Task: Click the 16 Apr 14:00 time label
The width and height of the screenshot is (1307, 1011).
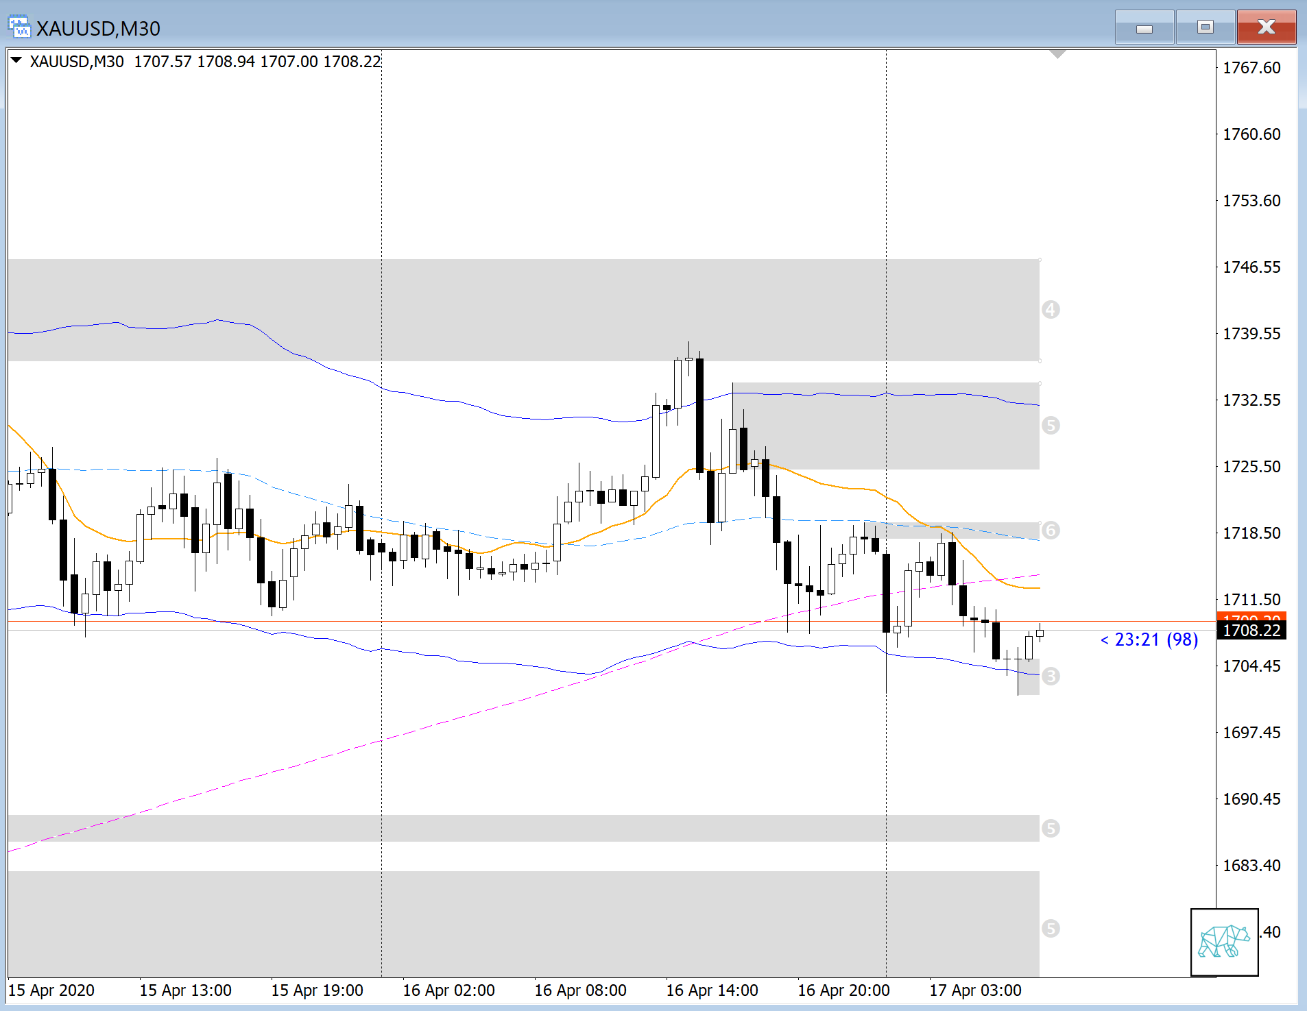Action: [x=712, y=990]
